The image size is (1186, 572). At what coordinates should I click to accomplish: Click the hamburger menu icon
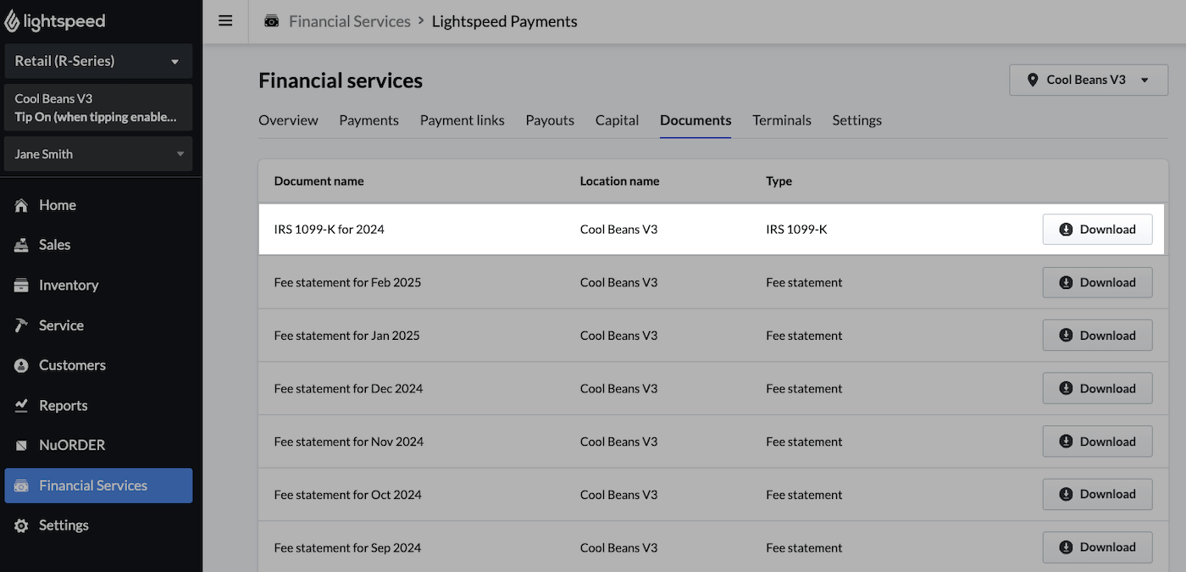click(225, 20)
